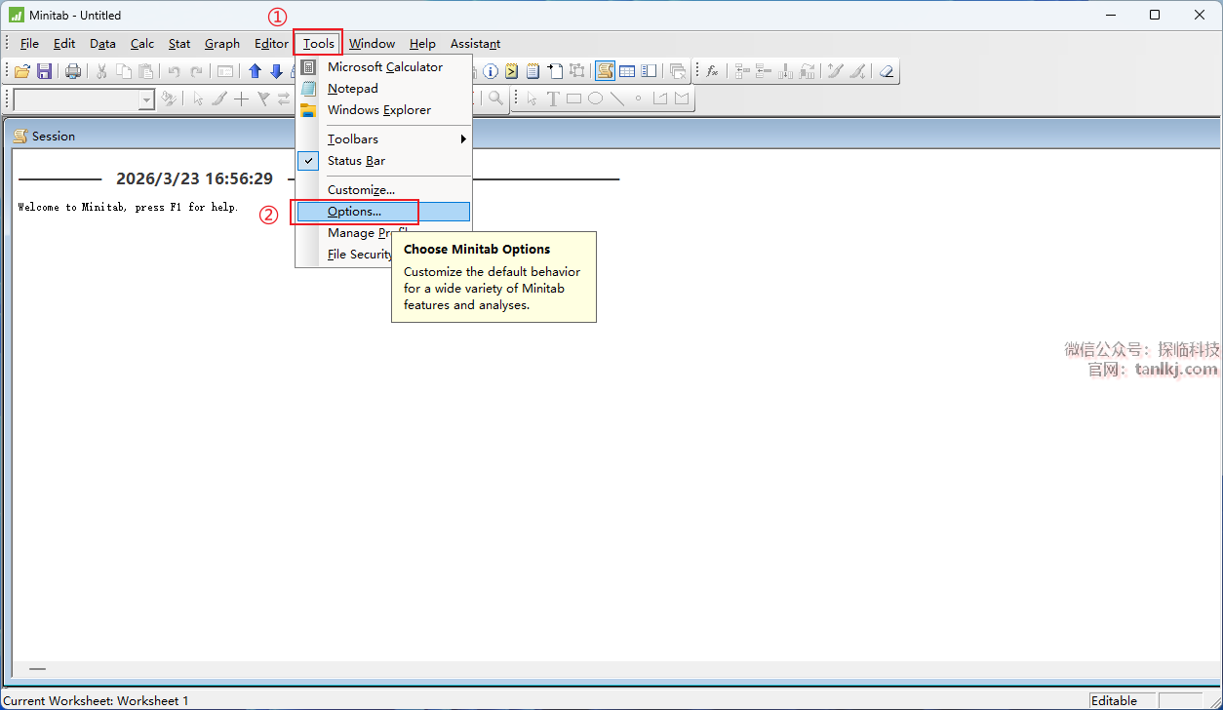Click the Assign Formula fx icon

pyautogui.click(x=713, y=71)
